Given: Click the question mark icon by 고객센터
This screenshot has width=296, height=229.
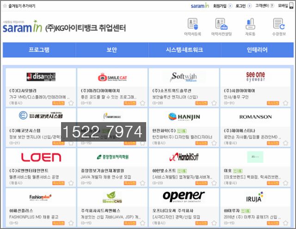Looking at the screenshot, I should 271,6.
